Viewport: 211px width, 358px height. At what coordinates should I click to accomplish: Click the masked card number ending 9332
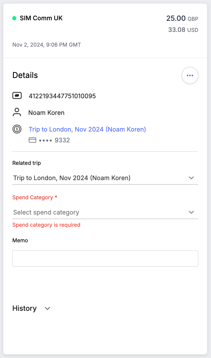click(x=54, y=140)
